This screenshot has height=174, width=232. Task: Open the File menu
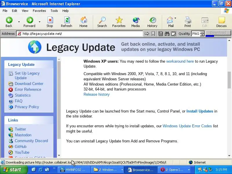coord(5,11)
